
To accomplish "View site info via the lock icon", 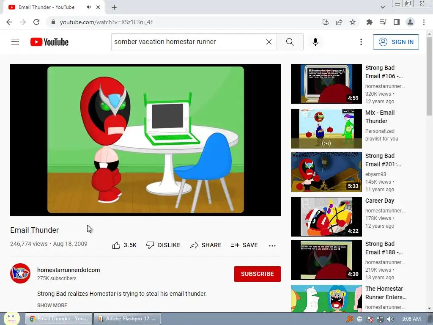I will [53, 22].
